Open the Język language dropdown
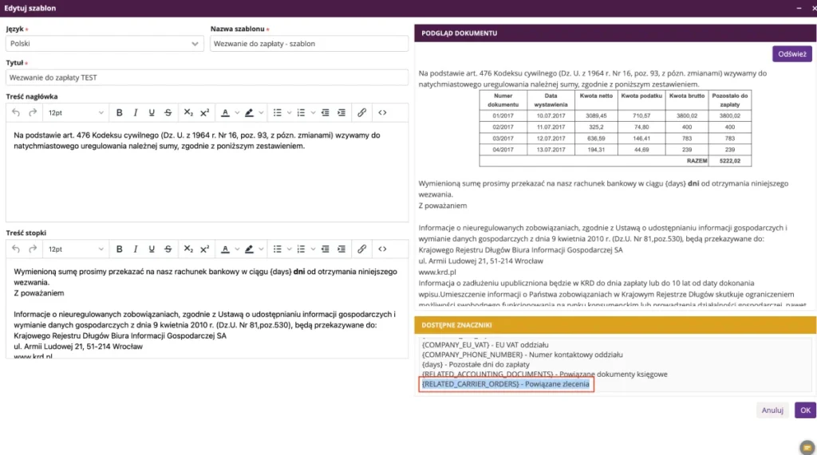This screenshot has width=817, height=455. point(105,44)
